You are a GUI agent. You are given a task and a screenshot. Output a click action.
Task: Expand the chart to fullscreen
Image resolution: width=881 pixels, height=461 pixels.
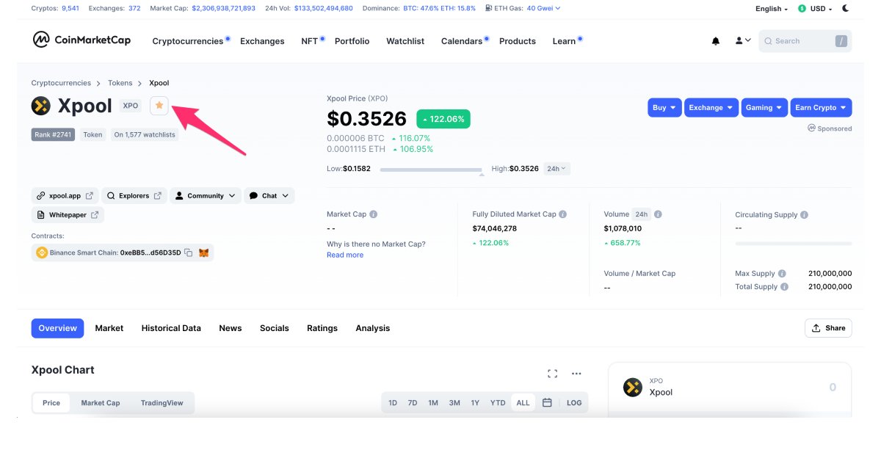pos(552,373)
